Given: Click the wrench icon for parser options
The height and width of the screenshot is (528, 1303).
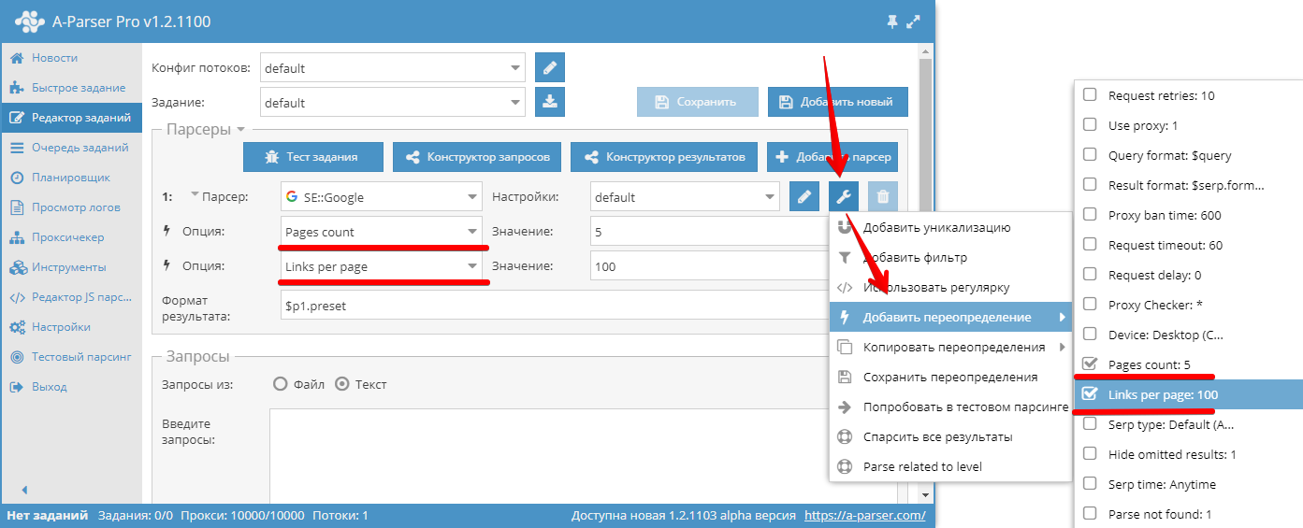Looking at the screenshot, I should pos(844,196).
